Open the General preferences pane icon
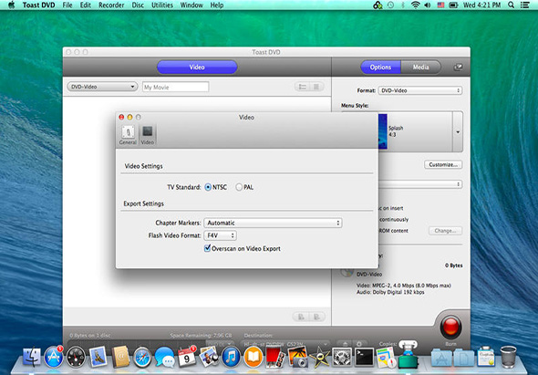The image size is (538, 375). 128,135
